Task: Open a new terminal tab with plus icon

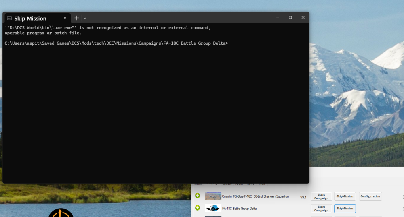Action: [76, 18]
